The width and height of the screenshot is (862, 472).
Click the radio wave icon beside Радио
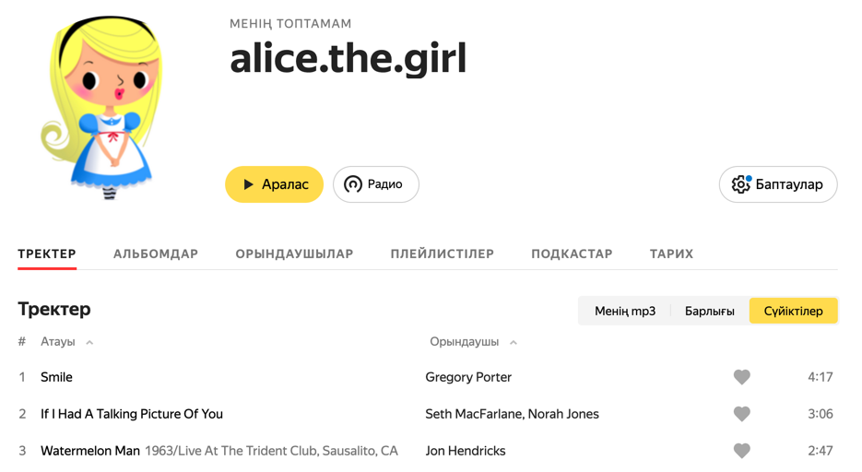point(353,184)
